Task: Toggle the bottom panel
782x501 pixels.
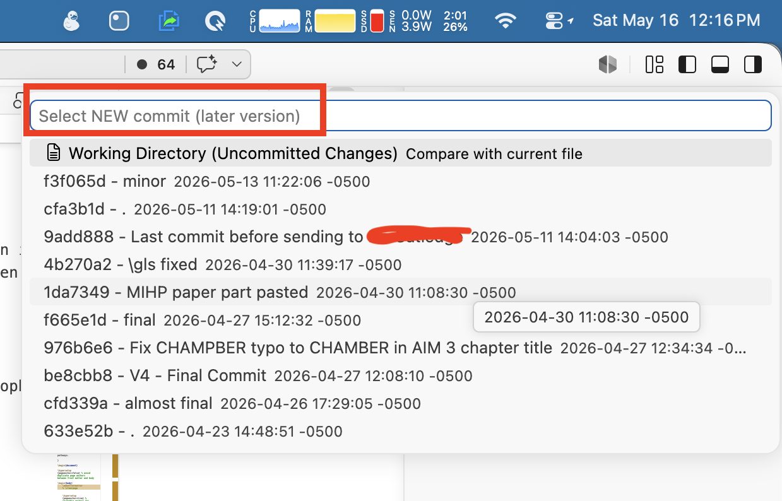Action: pyautogui.click(x=720, y=64)
